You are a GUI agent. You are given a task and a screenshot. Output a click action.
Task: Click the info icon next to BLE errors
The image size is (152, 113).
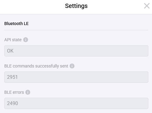coord(28,92)
